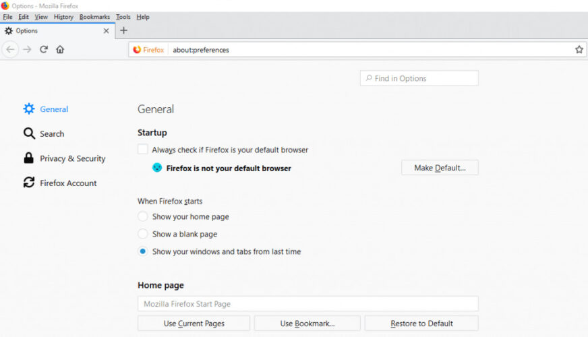Screen dimensions: 588x337
Task: Click Restore to Default button
Action: pos(421,323)
